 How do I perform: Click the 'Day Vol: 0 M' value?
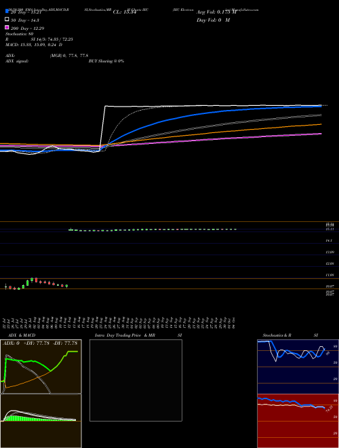click(213, 20)
